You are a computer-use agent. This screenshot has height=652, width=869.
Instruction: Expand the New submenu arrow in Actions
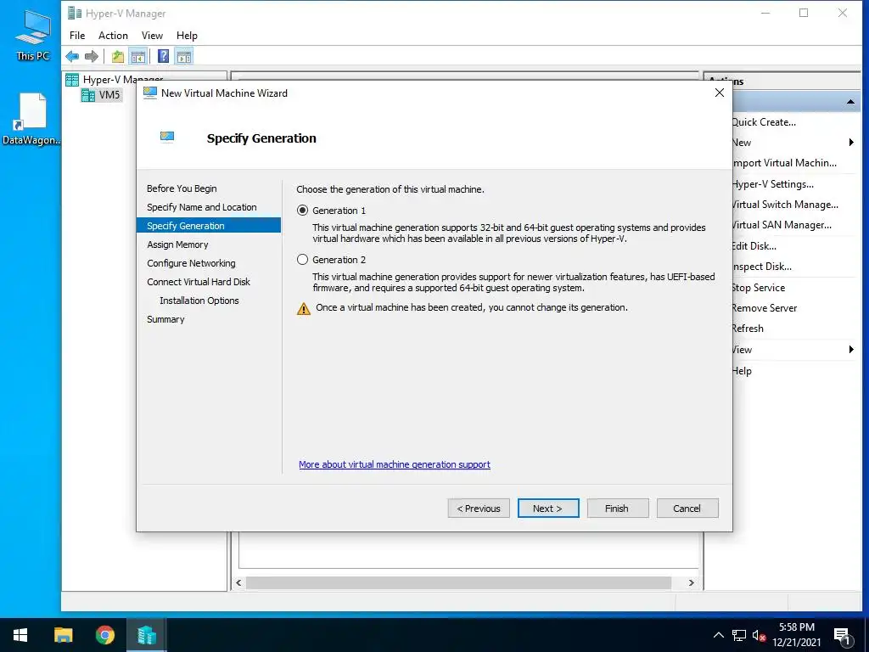tap(851, 143)
